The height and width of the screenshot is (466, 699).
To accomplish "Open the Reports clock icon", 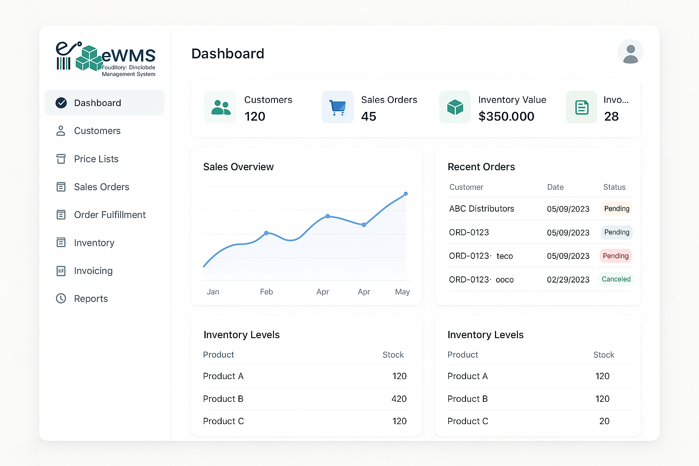I will click(x=61, y=299).
